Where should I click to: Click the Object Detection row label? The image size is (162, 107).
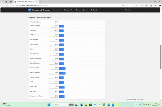click(x=35, y=63)
